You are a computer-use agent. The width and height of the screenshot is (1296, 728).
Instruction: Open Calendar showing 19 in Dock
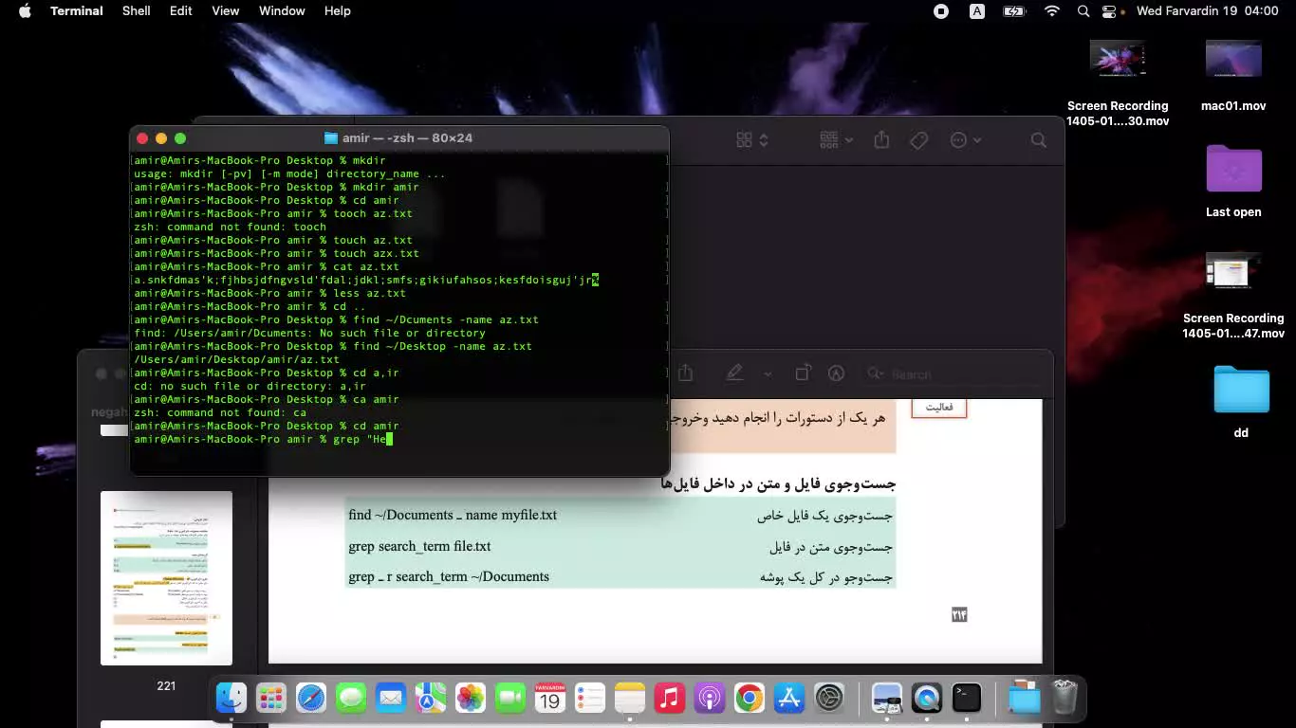click(x=550, y=699)
